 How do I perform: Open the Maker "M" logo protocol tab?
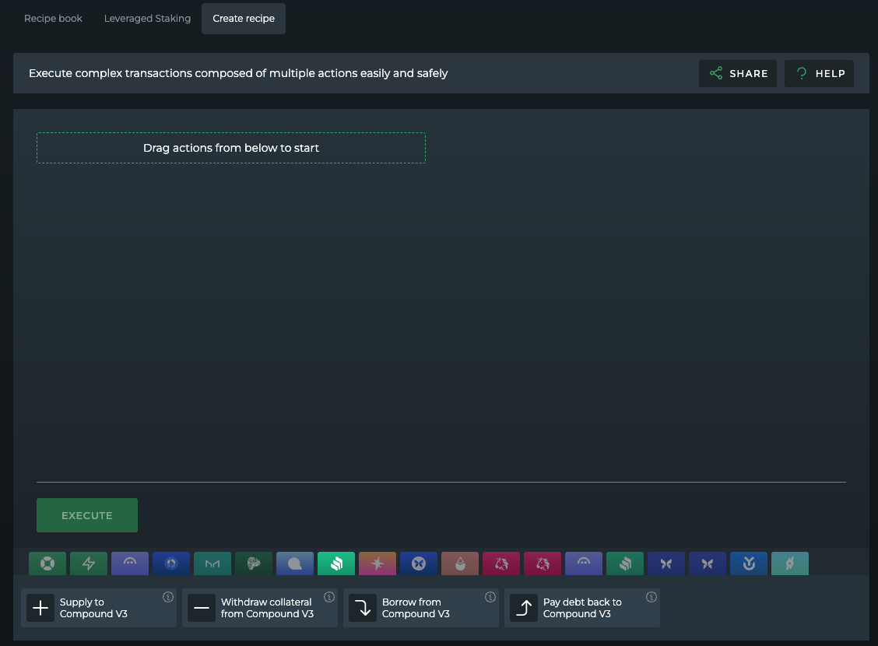coord(212,563)
